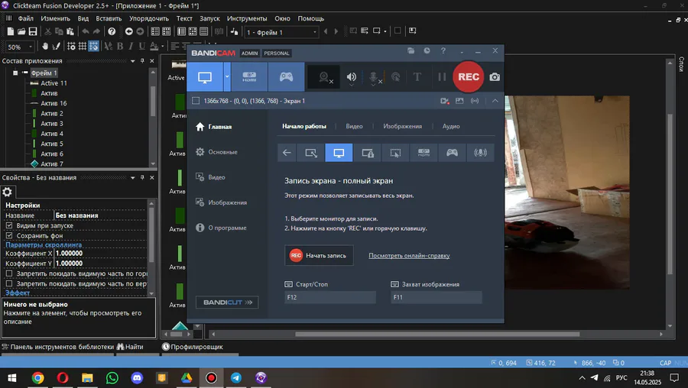The width and height of the screenshot is (688, 388).
Task: Select audio-only recording mode icon
Action: point(481,153)
